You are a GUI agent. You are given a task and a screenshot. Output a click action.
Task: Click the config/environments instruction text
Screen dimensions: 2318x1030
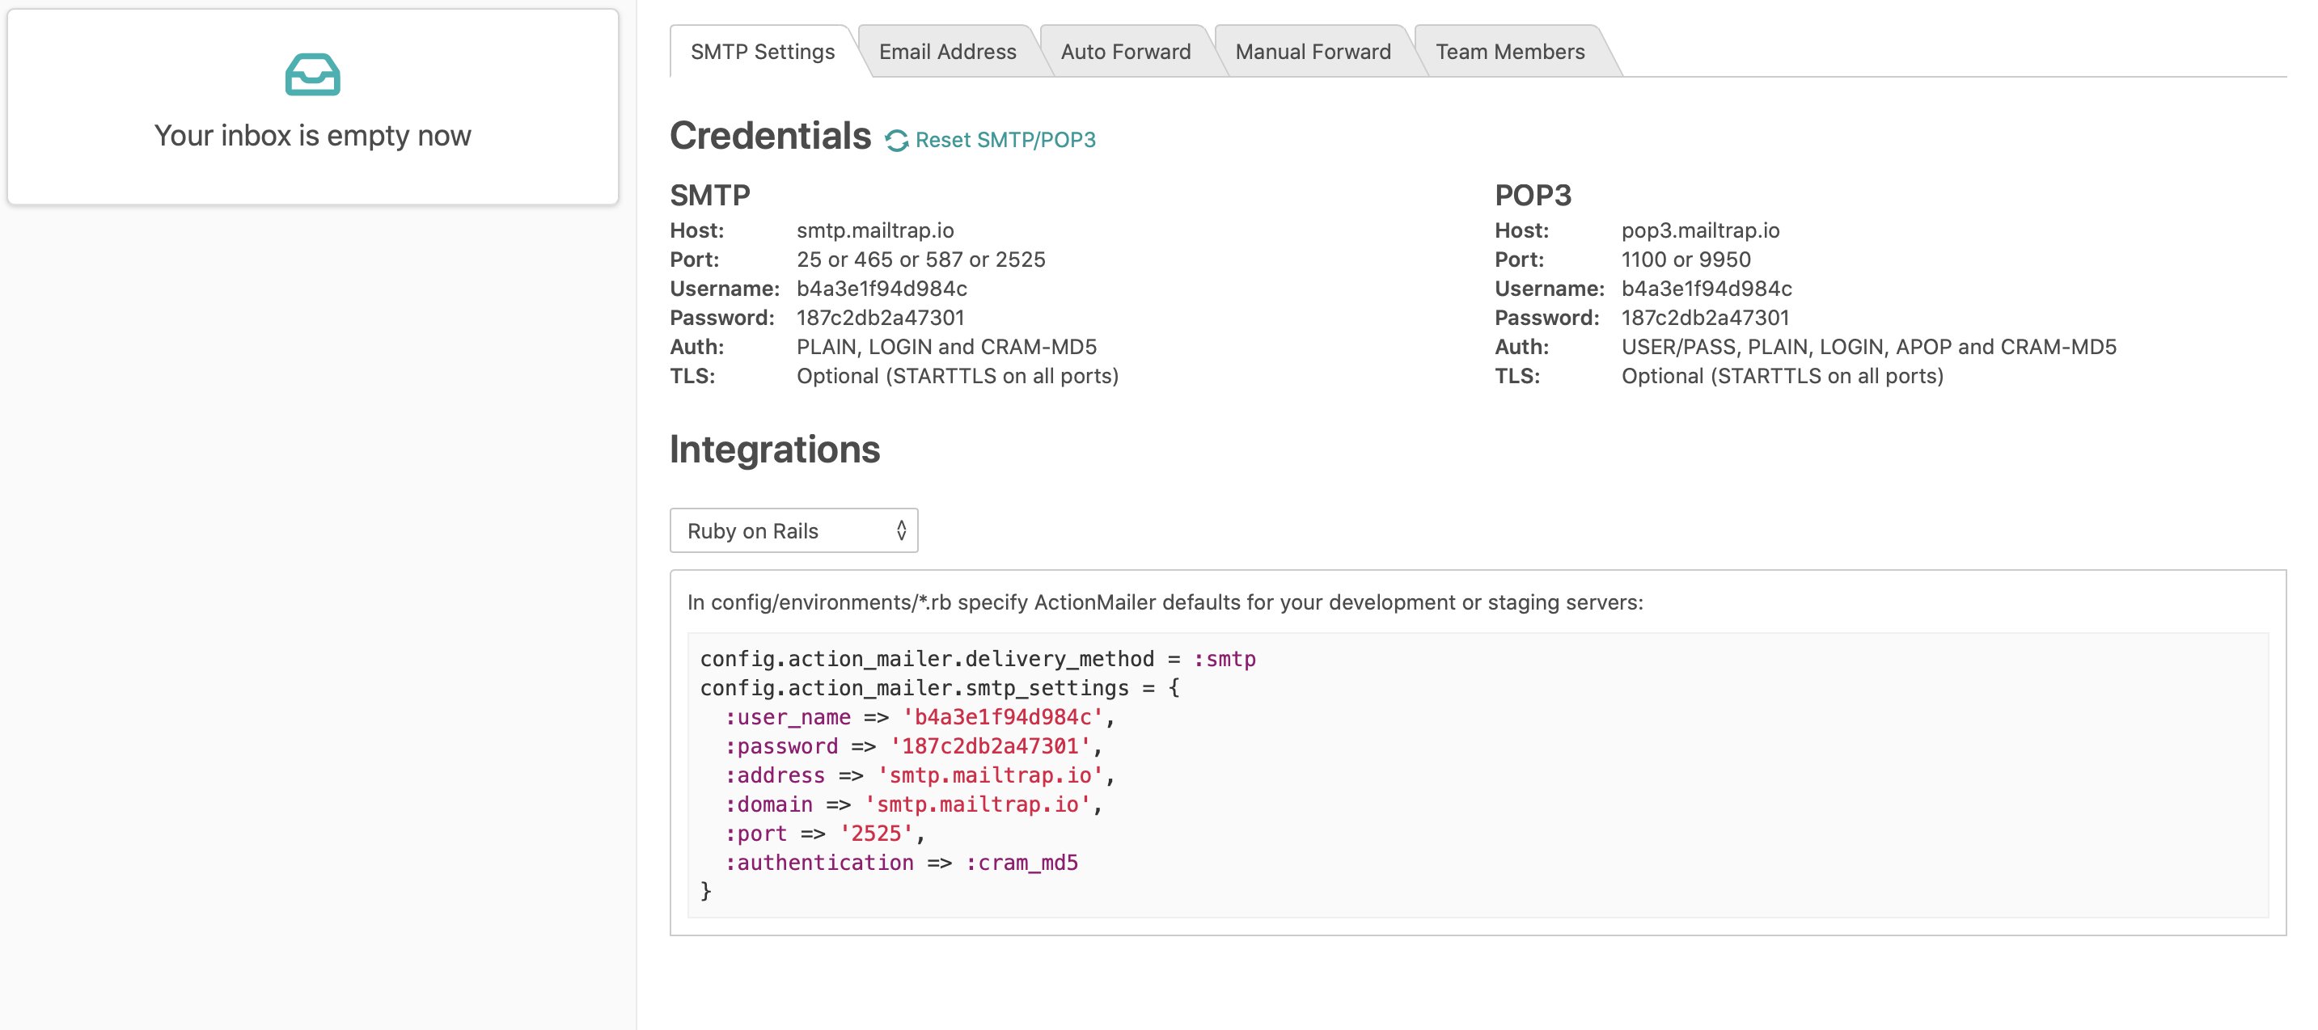pyautogui.click(x=1165, y=602)
